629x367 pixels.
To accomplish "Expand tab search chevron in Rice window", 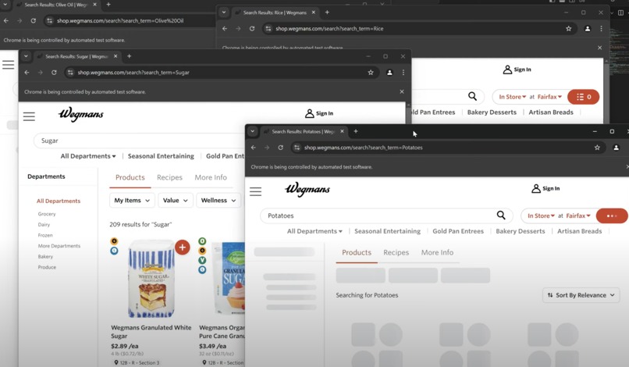I will [x=224, y=12].
